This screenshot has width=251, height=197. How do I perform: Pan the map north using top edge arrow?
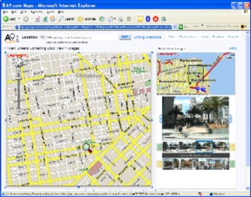tap(78, 53)
